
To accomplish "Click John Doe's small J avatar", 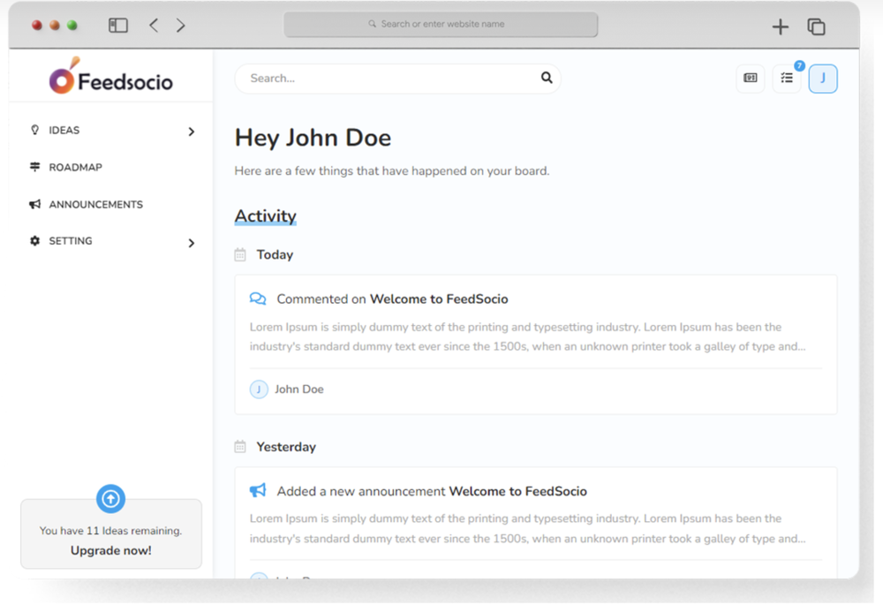I will tap(259, 389).
